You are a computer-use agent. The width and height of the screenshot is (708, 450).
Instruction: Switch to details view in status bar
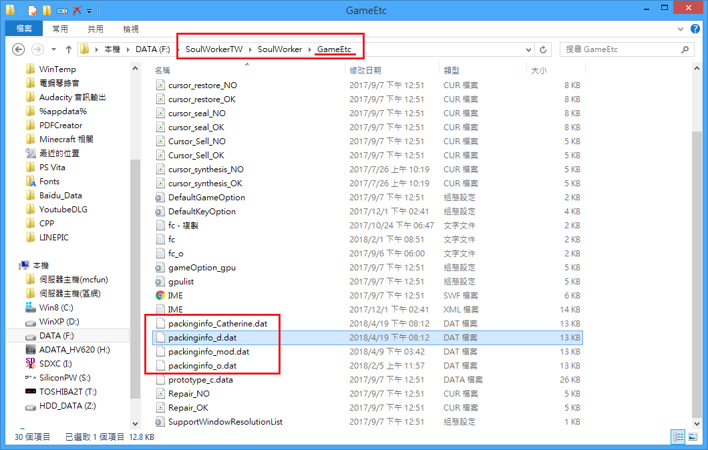pos(678,437)
